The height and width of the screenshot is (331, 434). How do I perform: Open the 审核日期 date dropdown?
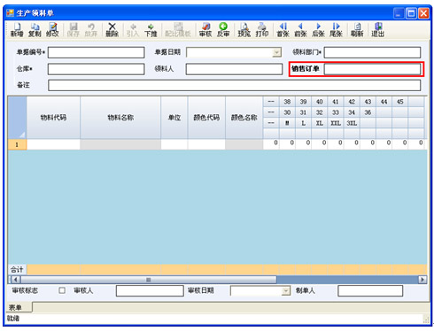(x=285, y=291)
